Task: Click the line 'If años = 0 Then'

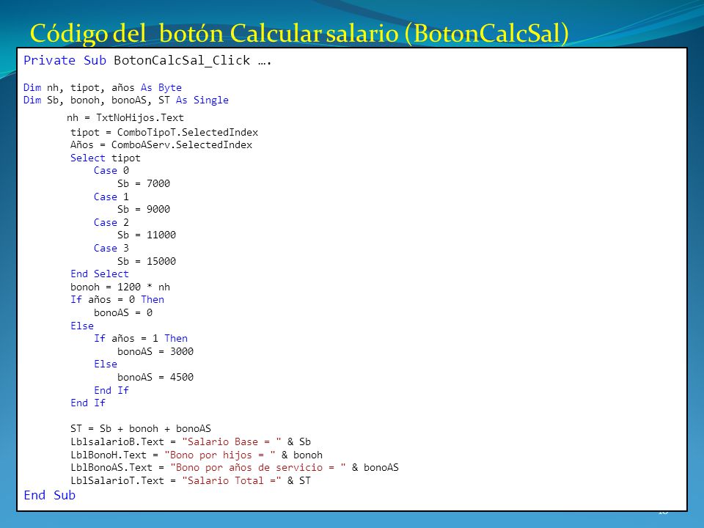Action: pyautogui.click(x=117, y=299)
